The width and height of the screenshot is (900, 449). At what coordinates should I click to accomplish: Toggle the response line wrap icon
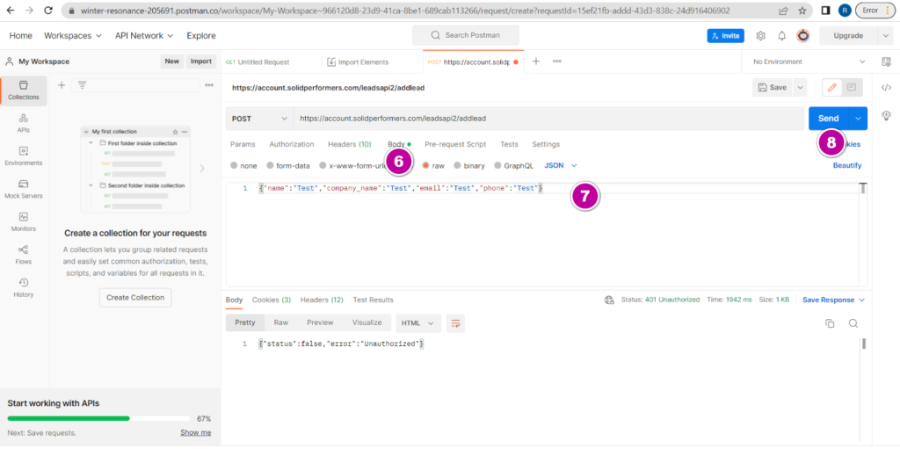point(455,323)
